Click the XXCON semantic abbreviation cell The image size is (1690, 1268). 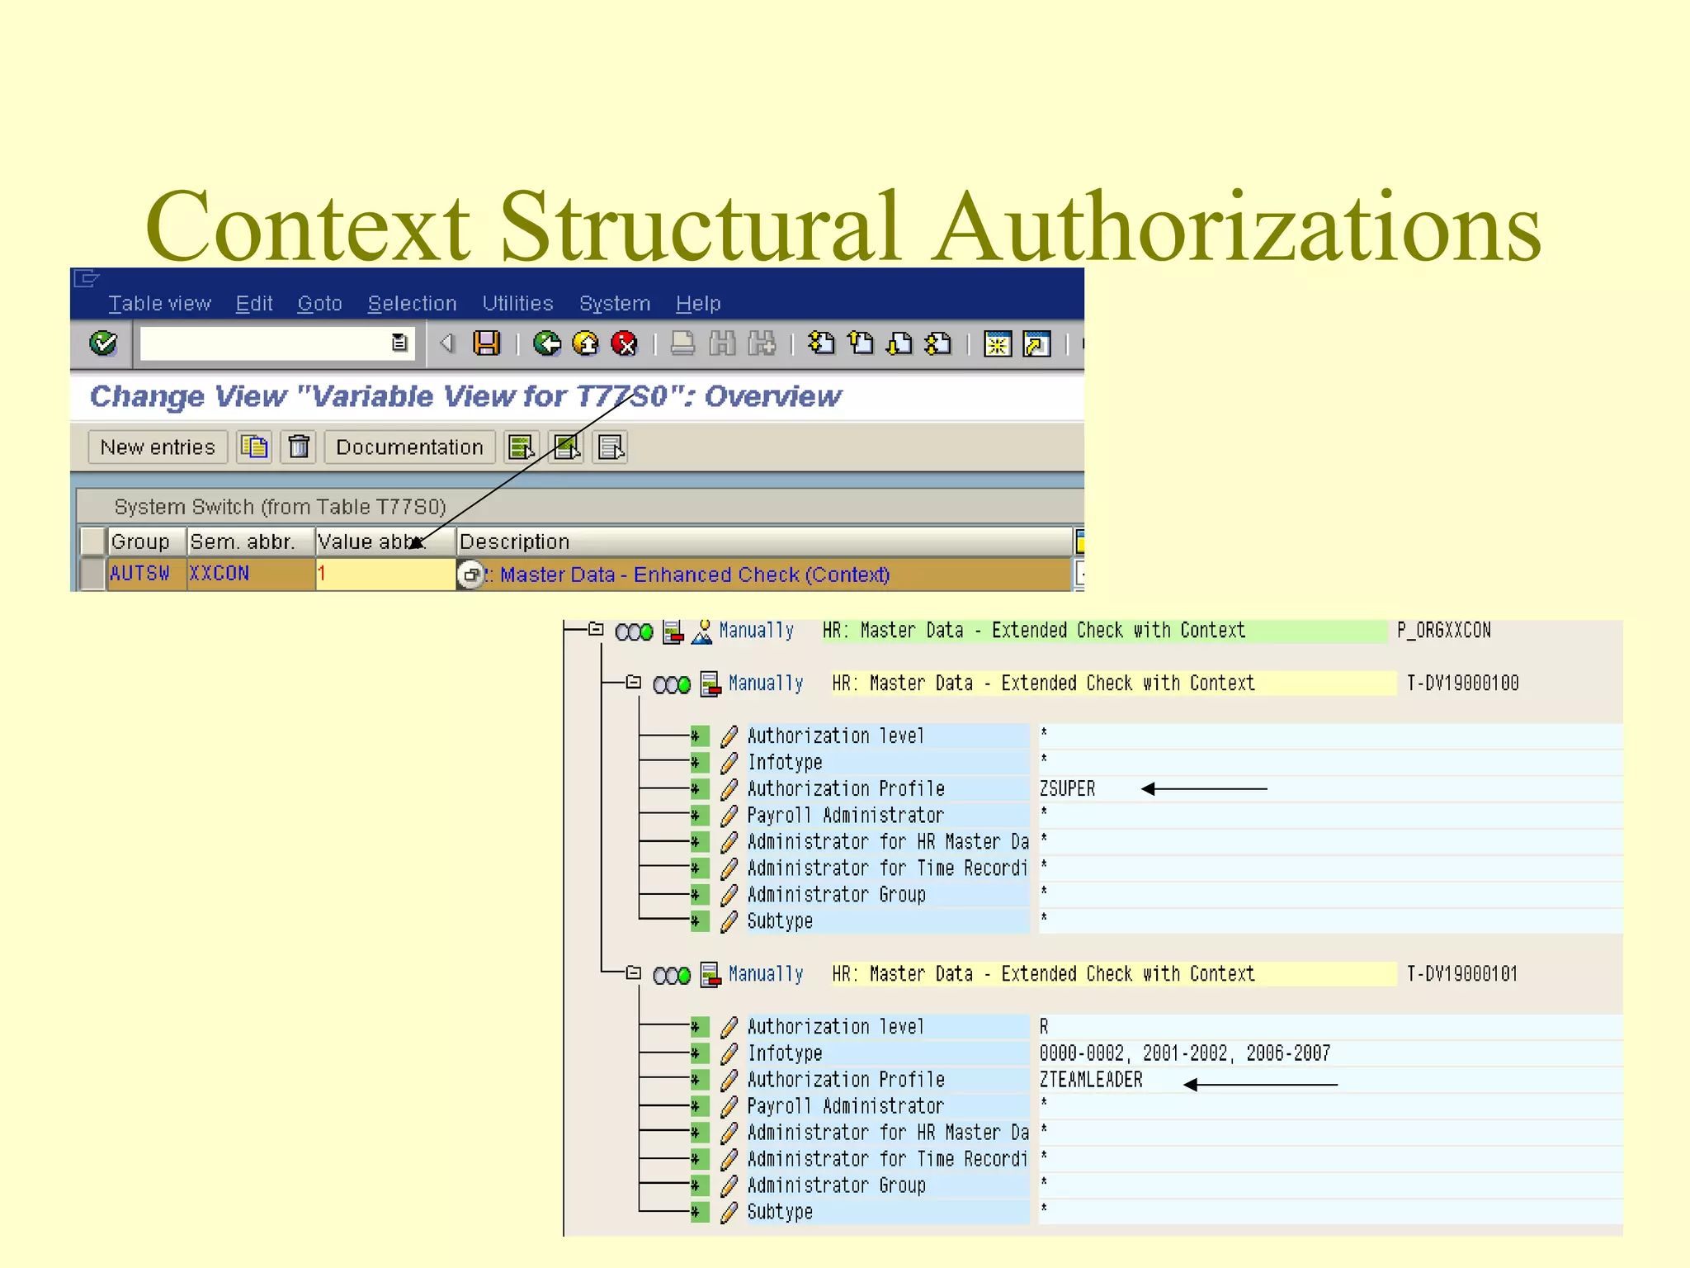[x=251, y=574]
